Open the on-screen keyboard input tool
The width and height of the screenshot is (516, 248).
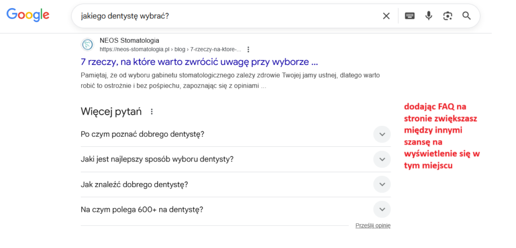[410, 16]
